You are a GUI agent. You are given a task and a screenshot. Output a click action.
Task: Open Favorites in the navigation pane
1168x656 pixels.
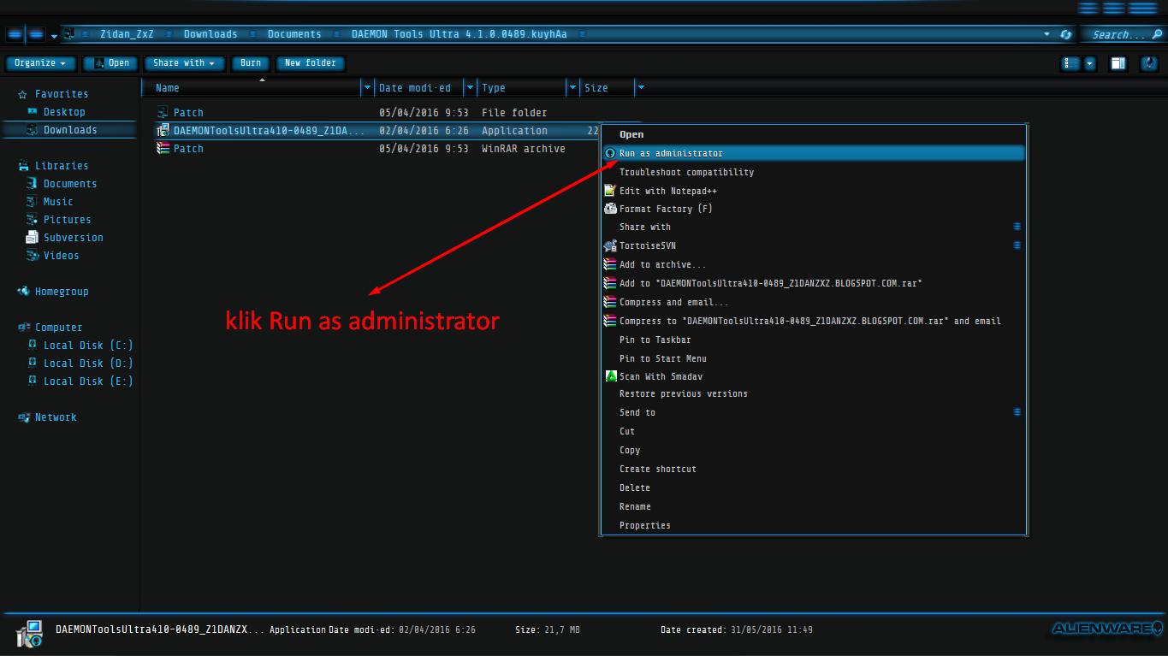click(x=62, y=94)
